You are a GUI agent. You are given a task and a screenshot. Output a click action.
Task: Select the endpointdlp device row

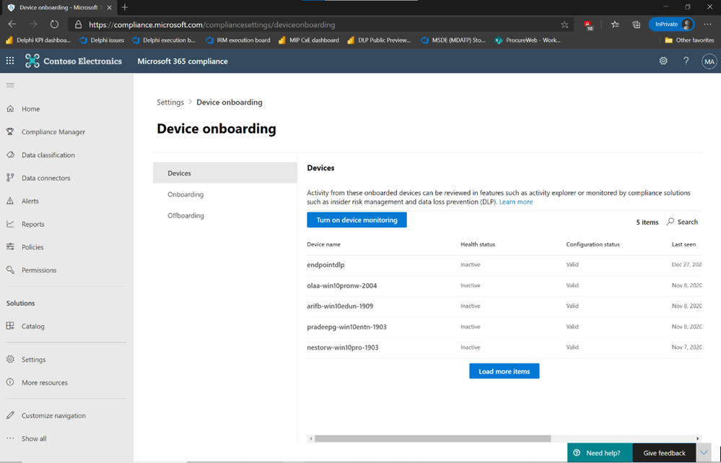click(504, 264)
